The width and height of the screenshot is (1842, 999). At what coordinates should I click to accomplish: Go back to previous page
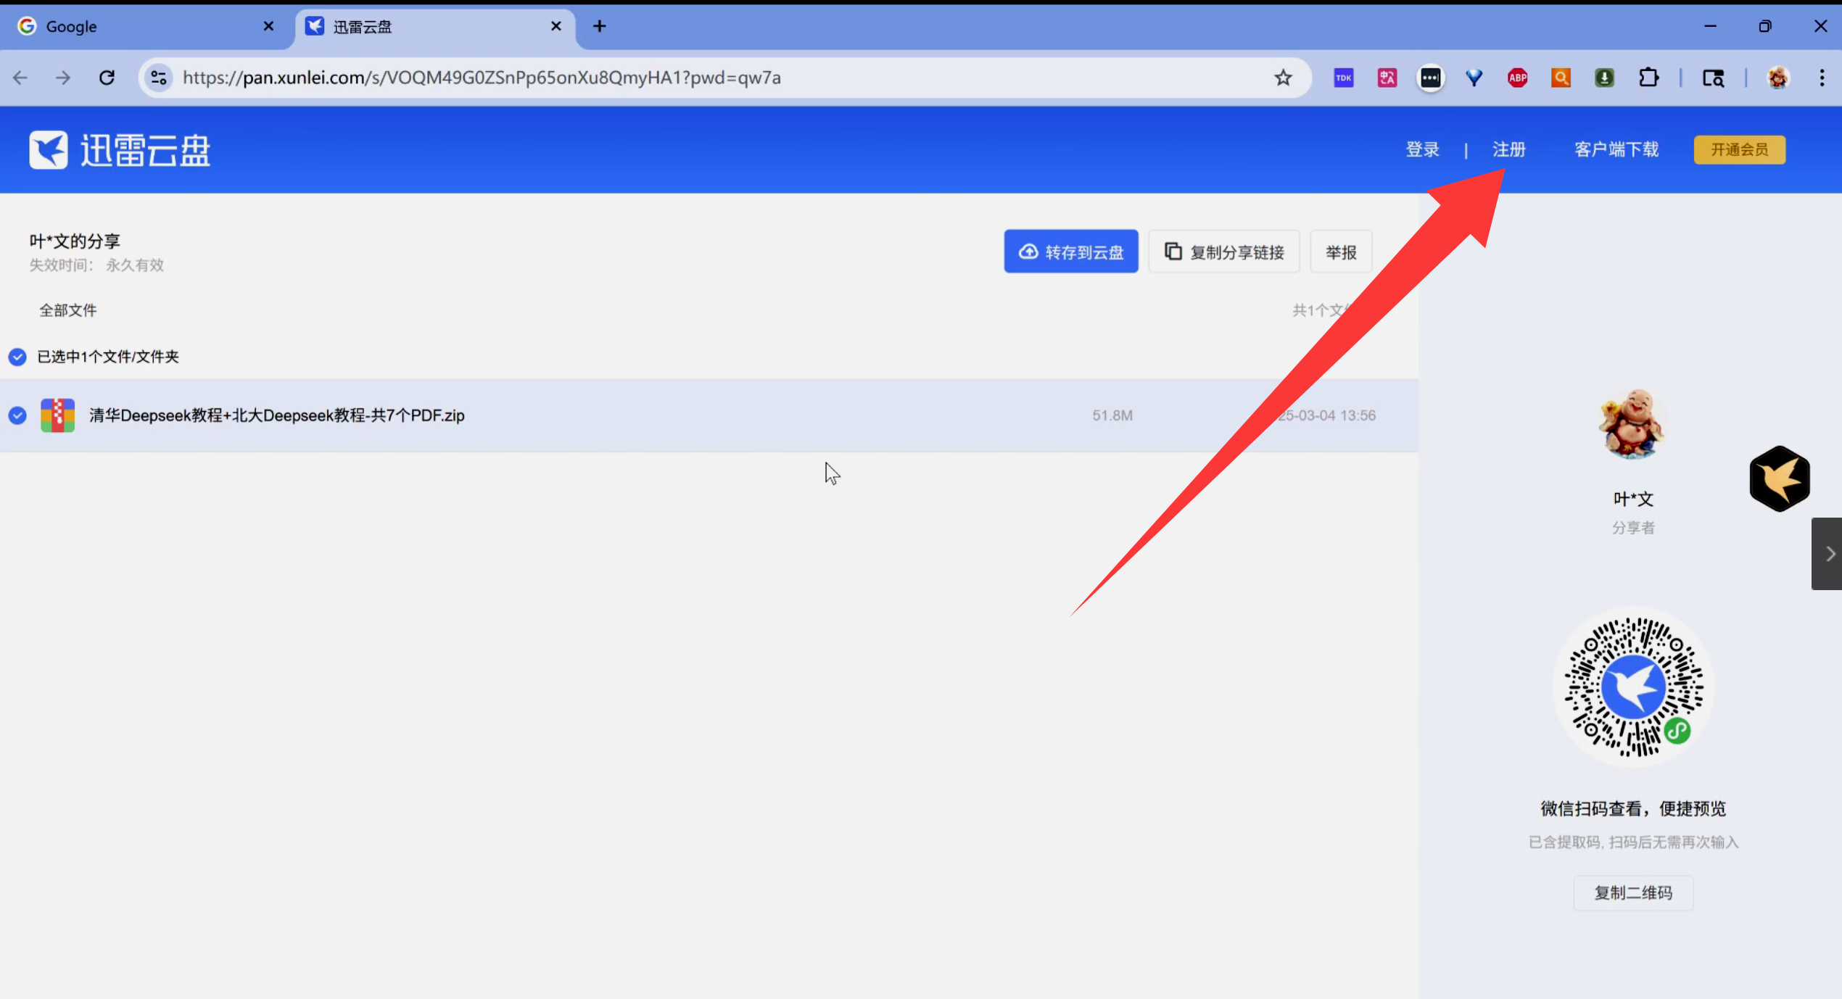click(20, 78)
